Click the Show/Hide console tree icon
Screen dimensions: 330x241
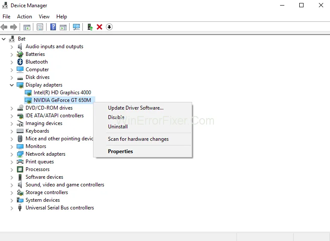pyautogui.click(x=26, y=27)
